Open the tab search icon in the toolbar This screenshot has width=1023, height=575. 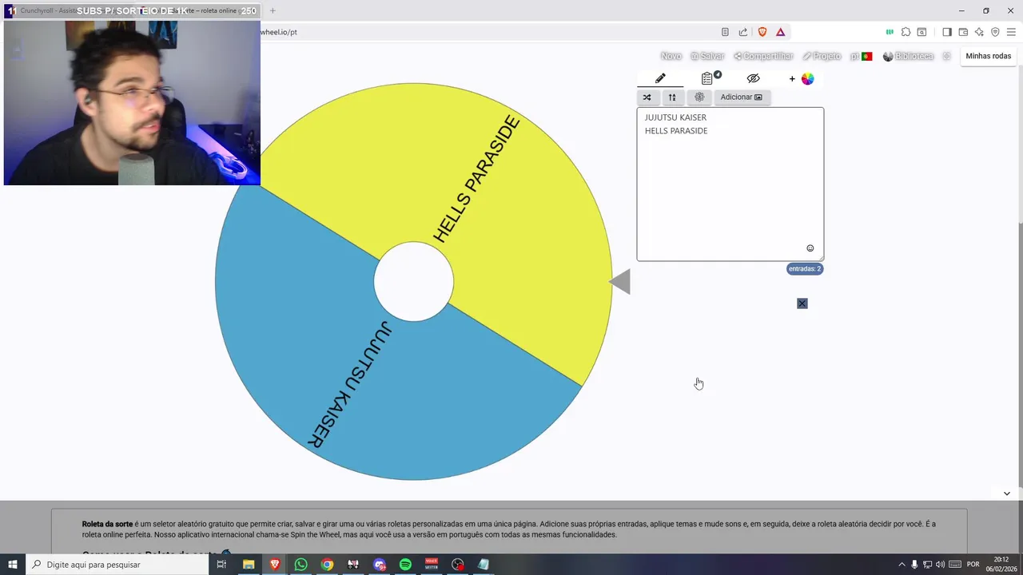tap(921, 32)
